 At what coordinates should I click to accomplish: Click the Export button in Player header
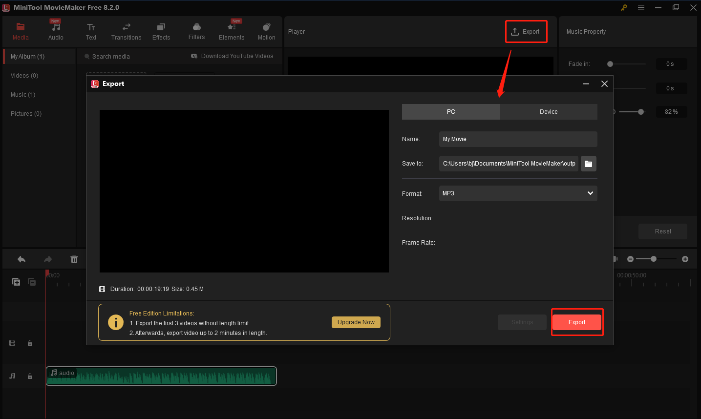tap(526, 32)
